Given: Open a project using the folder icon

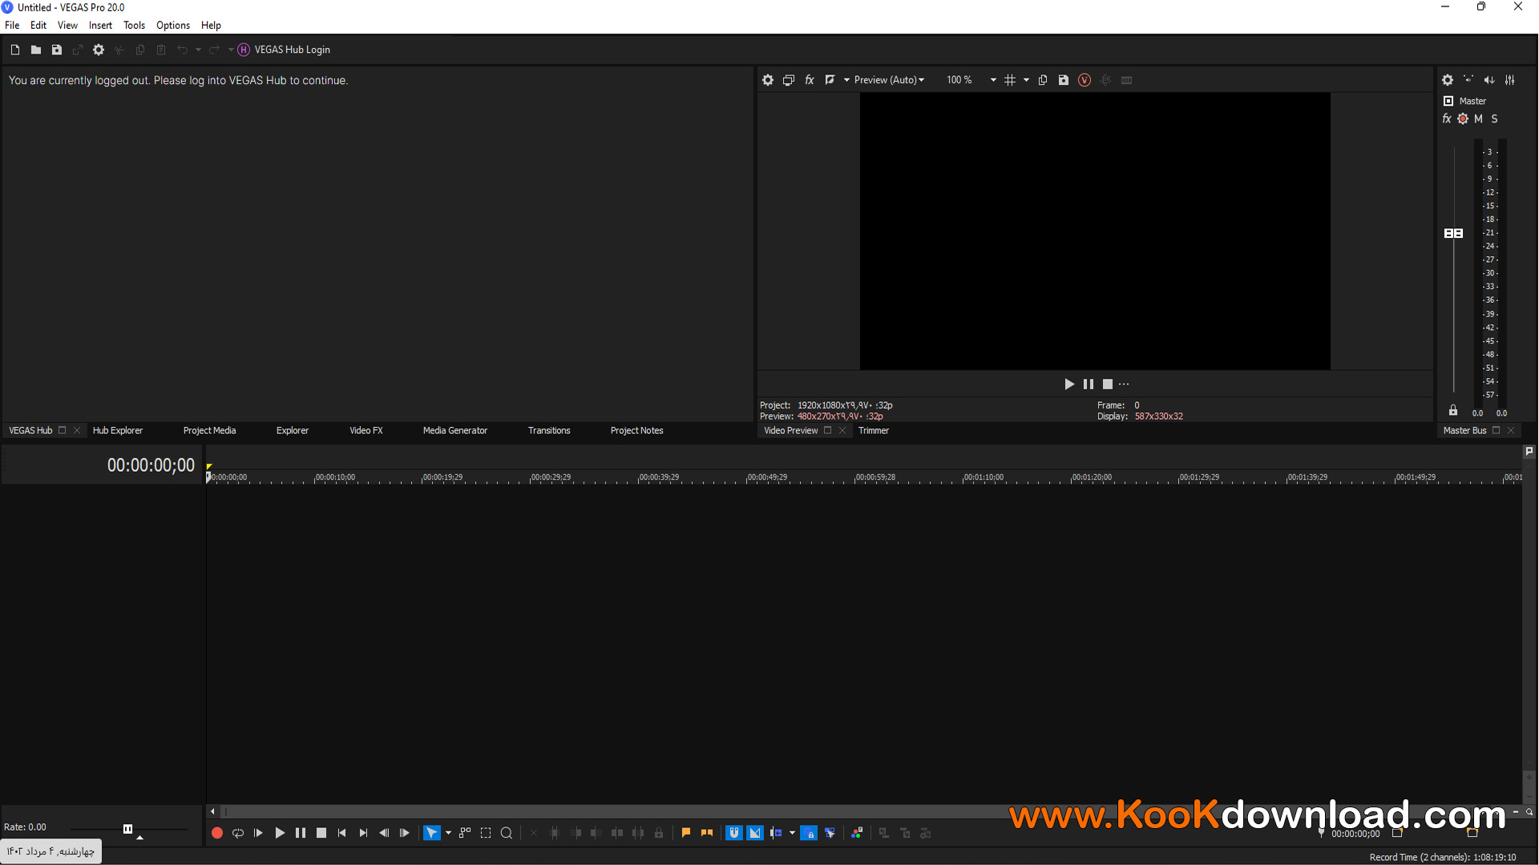Looking at the screenshot, I should (x=36, y=50).
